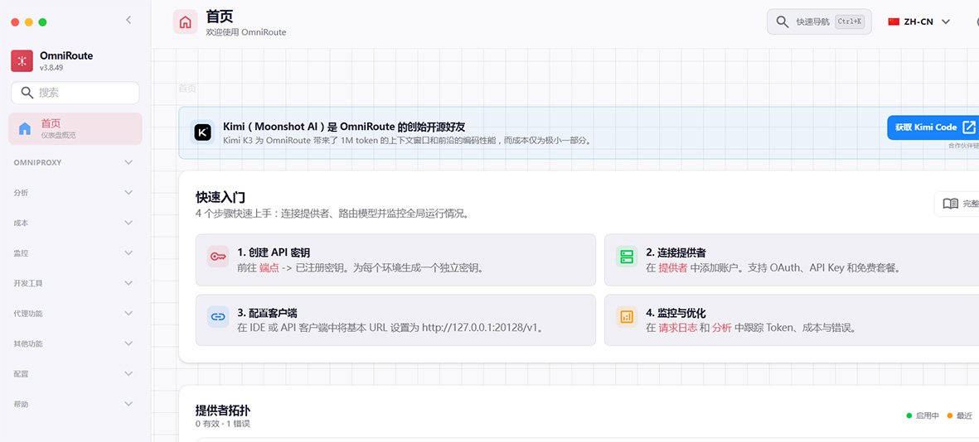Follow the 提供者 link in step 2
This screenshot has height=442, width=979.
click(672, 267)
